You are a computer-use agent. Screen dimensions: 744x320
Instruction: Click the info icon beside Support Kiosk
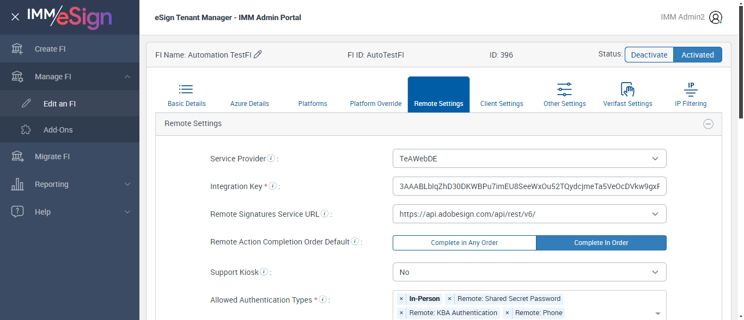tap(264, 272)
